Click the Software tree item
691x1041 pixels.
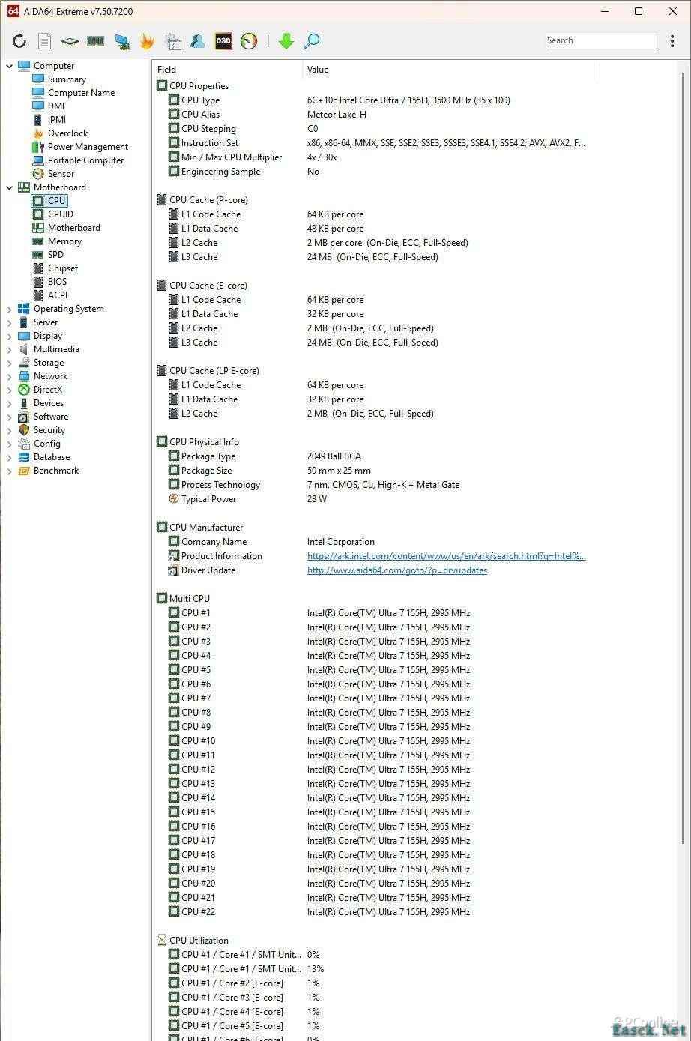[x=50, y=417]
